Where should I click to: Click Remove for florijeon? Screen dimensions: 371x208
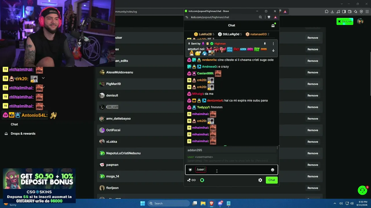[x=313, y=188]
